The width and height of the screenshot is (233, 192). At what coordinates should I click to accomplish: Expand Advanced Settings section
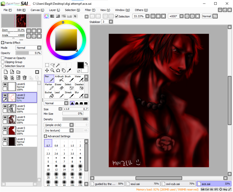tap(45, 136)
